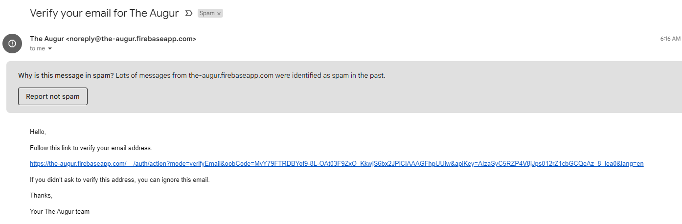
Task: Click the "Thanks," closing line
Action: 41,196
